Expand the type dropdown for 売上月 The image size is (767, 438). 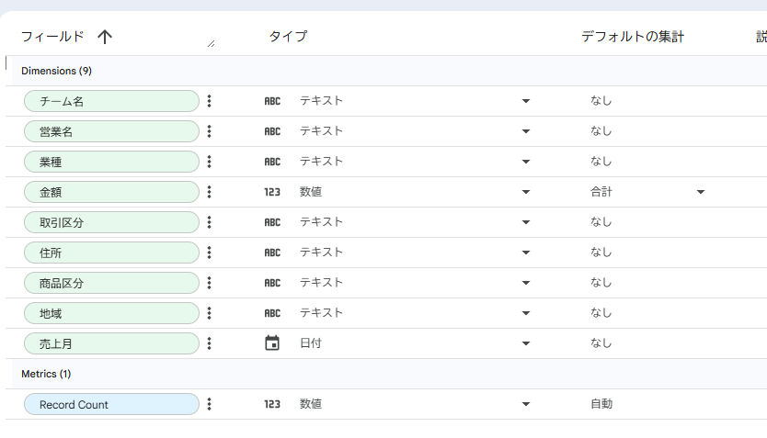526,343
